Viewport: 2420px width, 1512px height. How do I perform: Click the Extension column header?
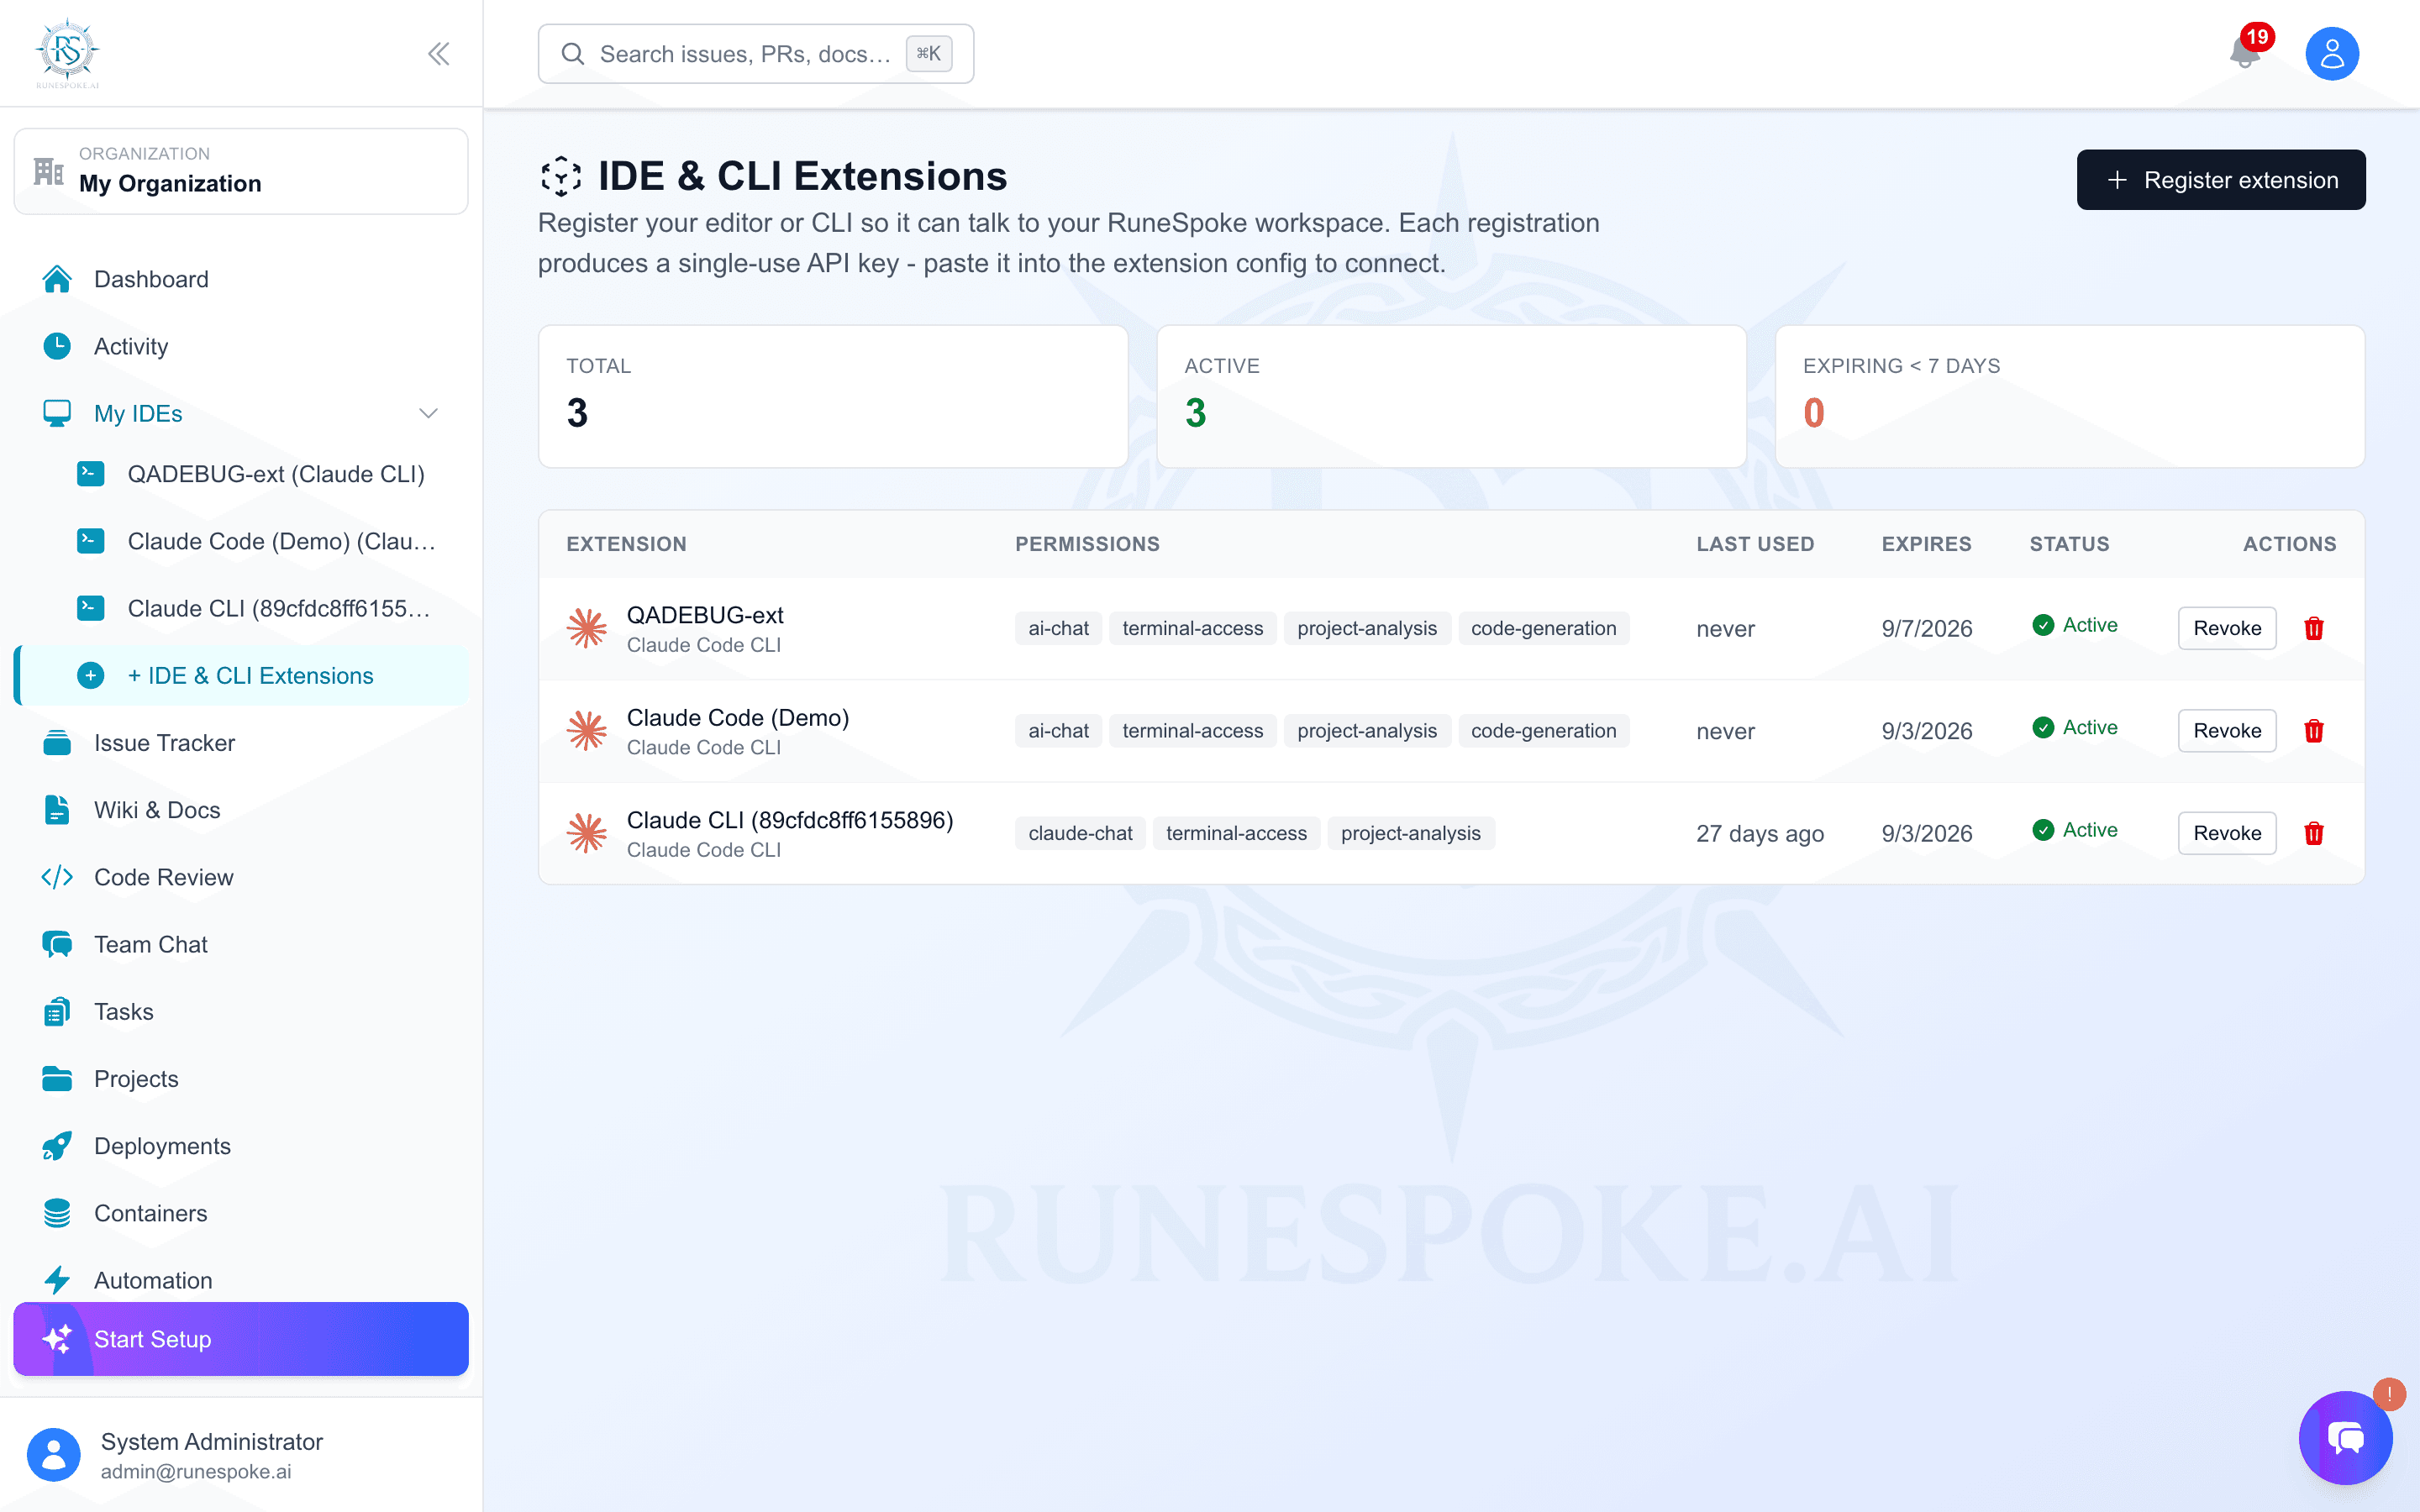coord(626,544)
